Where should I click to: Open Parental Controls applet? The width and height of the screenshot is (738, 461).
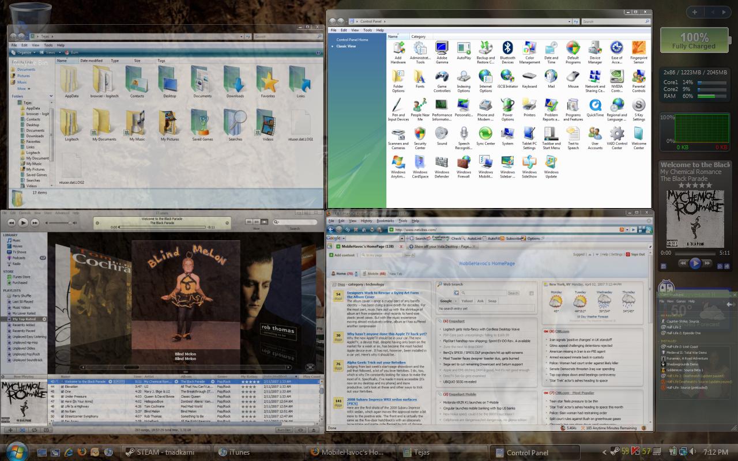click(x=639, y=81)
